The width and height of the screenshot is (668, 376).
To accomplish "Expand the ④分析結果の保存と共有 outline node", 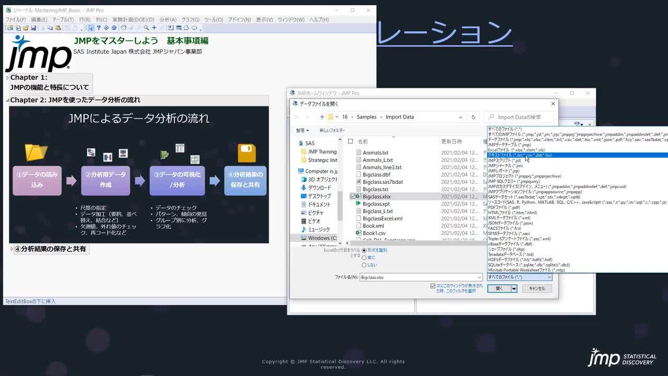I will click(x=12, y=249).
